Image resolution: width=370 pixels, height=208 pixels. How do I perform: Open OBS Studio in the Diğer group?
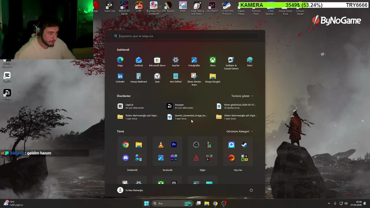(x=196, y=145)
